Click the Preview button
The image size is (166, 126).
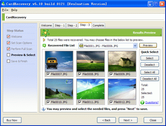148,45
